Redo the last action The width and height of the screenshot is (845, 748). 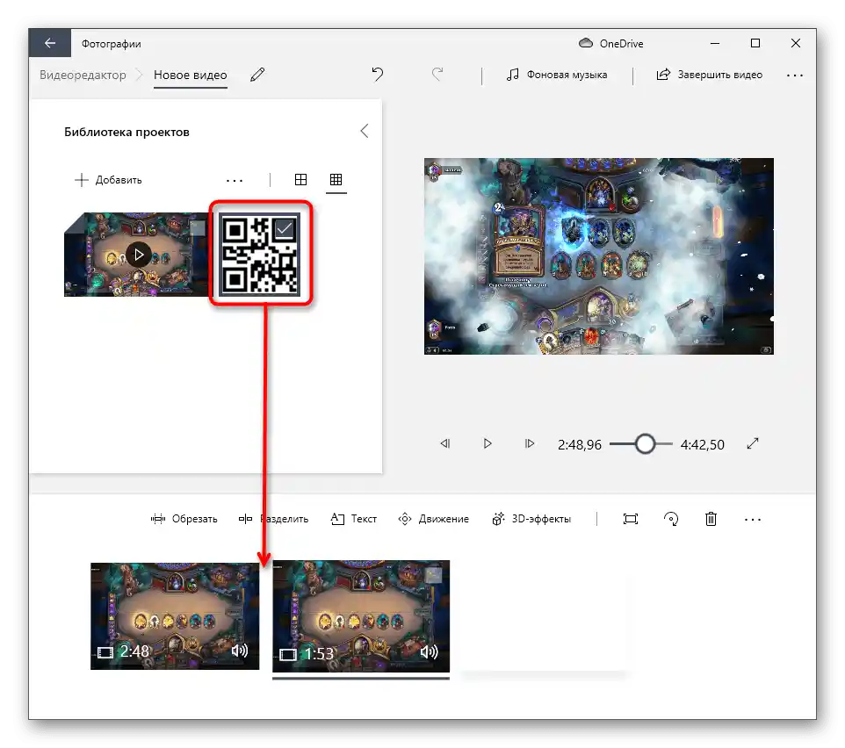(437, 74)
